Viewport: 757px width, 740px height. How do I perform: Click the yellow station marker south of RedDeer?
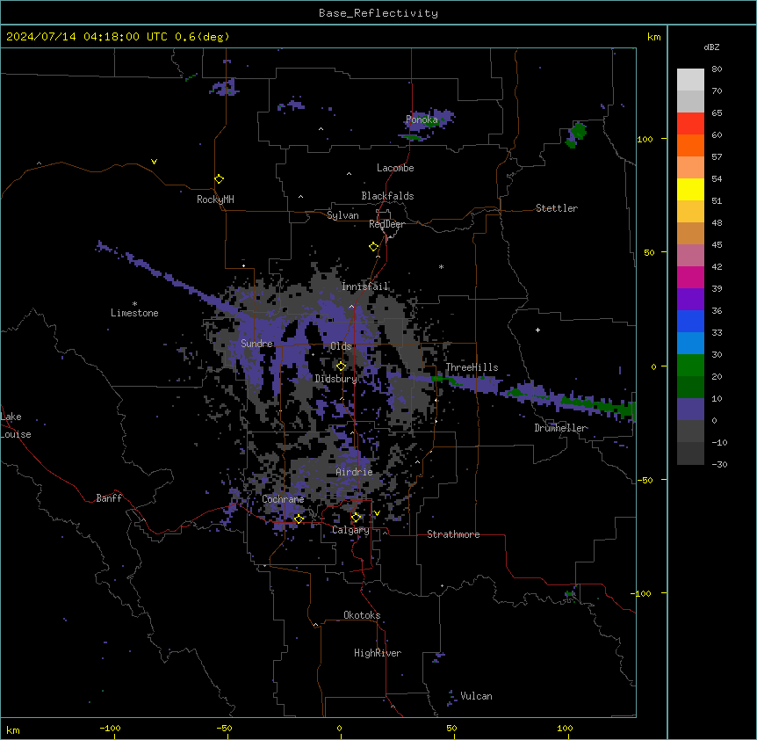tap(374, 247)
